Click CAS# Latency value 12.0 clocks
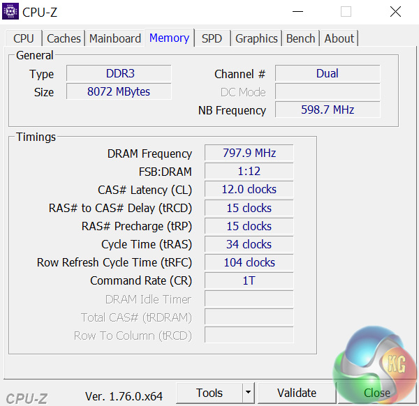This screenshot has height=406, width=419. coord(249,189)
